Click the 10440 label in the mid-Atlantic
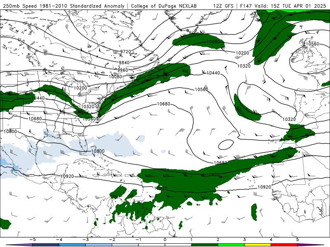Image resolution: width=330 pixels, height=247 pixels. (213, 73)
